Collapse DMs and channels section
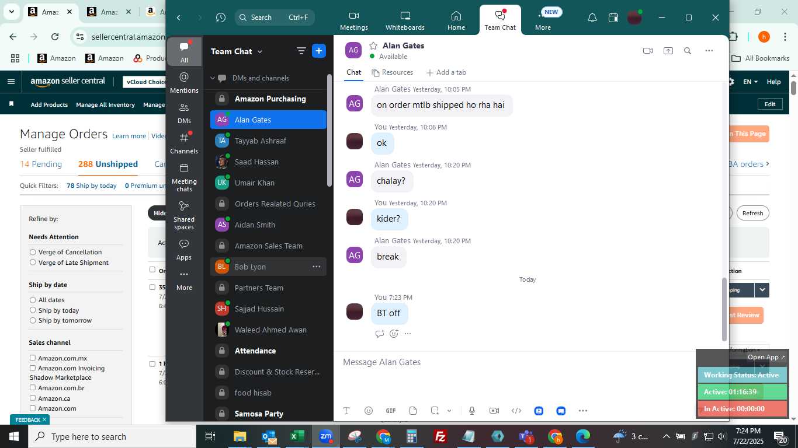The image size is (798, 448). 213,78
